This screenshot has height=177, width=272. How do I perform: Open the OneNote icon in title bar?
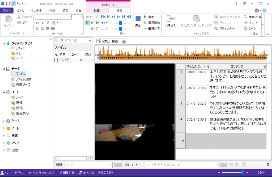[x=257, y=11]
